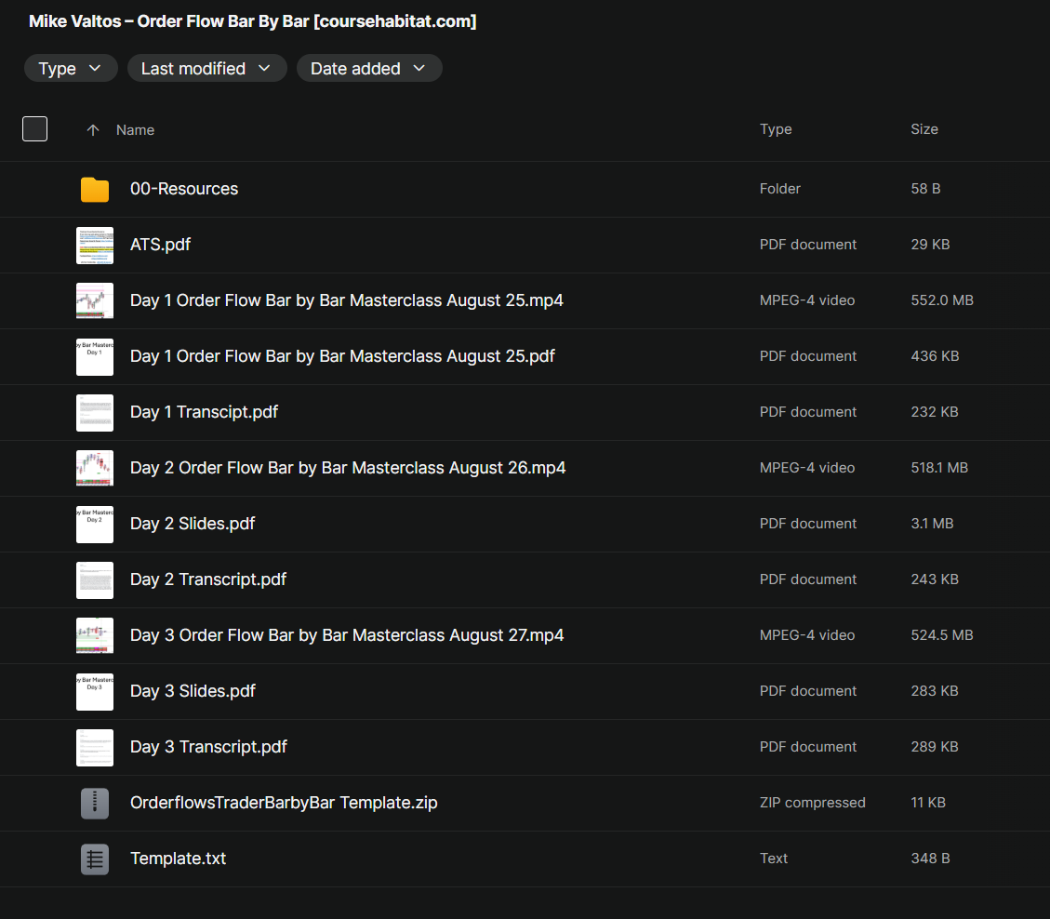Open Day 3 Transcript.pdf document
The height and width of the screenshot is (919, 1050).
click(208, 747)
